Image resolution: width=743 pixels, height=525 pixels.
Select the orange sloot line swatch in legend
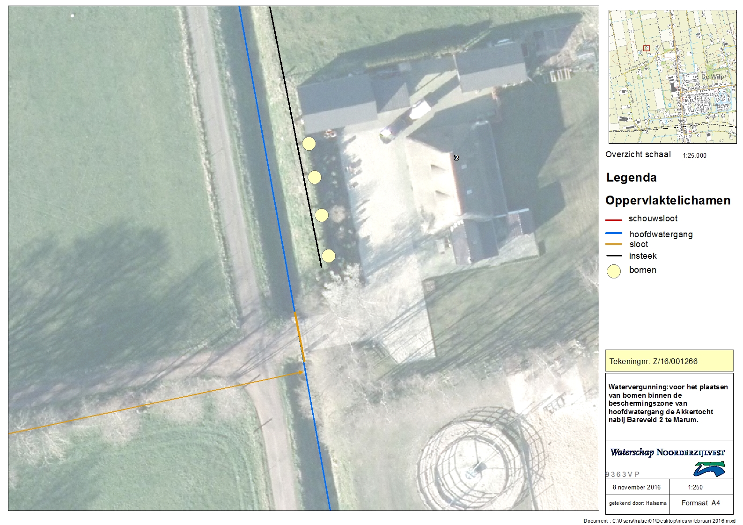point(613,244)
